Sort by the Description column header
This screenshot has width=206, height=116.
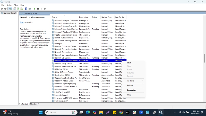tap(85, 17)
